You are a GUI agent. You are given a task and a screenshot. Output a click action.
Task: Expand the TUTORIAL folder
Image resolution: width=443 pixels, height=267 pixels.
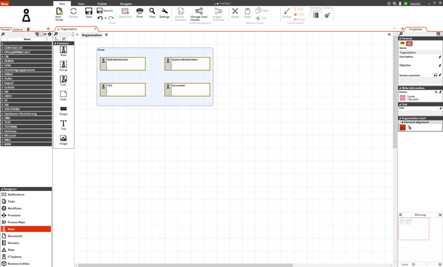(x=3, y=126)
